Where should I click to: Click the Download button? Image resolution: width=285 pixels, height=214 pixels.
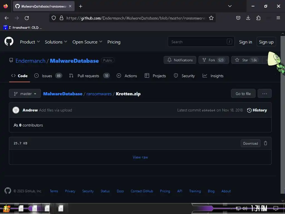click(x=250, y=143)
